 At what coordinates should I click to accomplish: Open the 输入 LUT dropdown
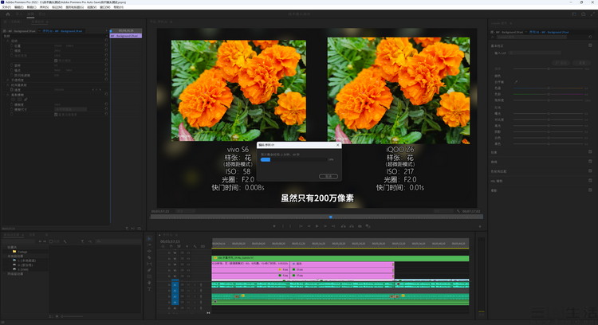click(x=546, y=53)
